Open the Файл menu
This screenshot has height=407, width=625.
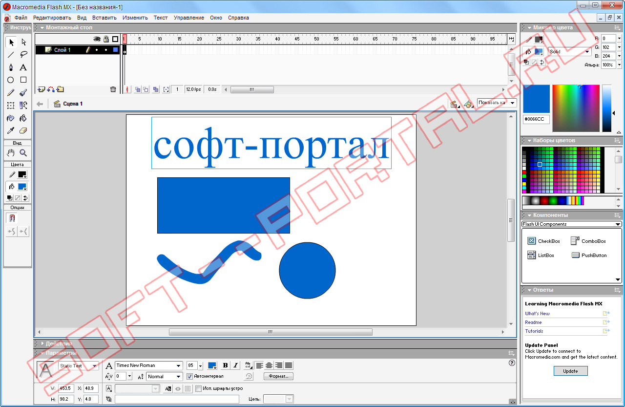click(21, 18)
